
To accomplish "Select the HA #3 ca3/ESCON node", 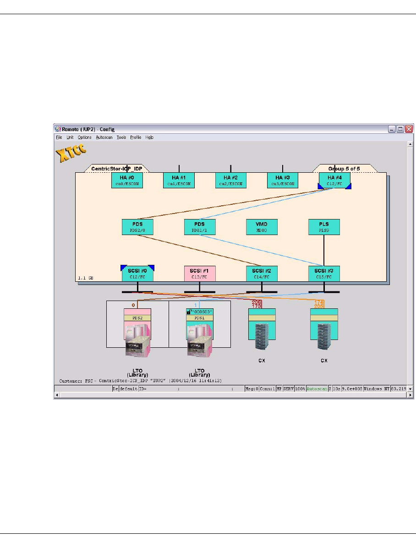I will (283, 181).
